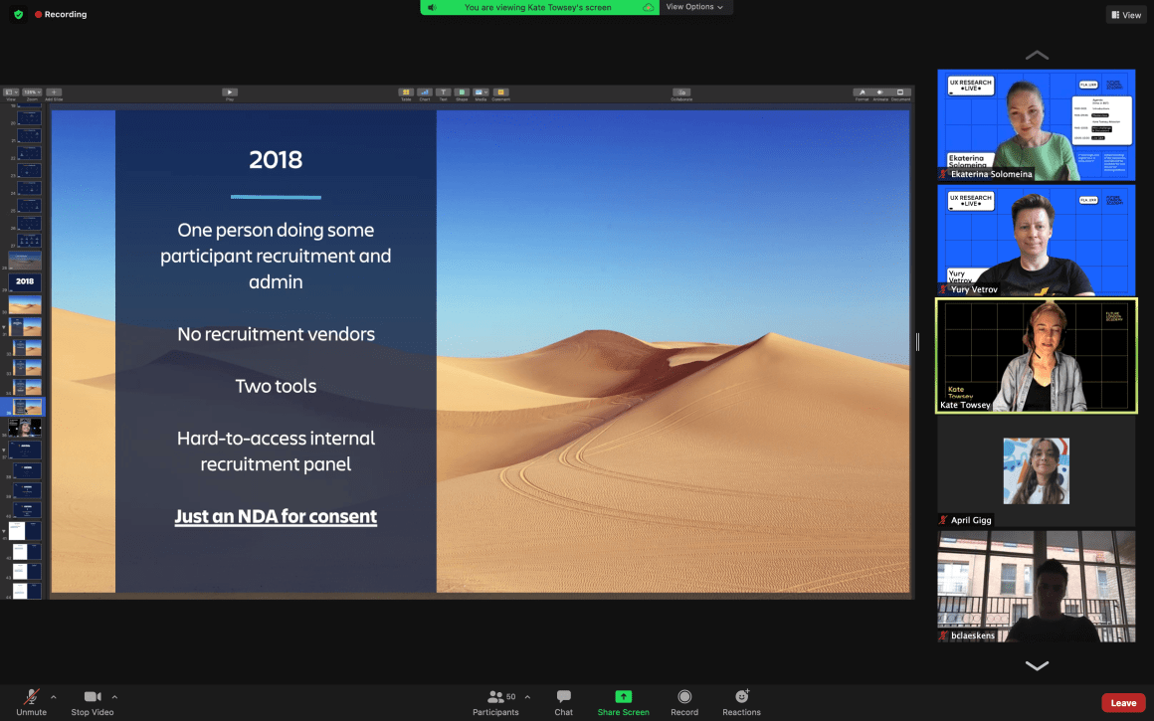This screenshot has width=1154, height=721.
Task: Click 'Just an NDA for consent' text
Action: [x=276, y=516]
